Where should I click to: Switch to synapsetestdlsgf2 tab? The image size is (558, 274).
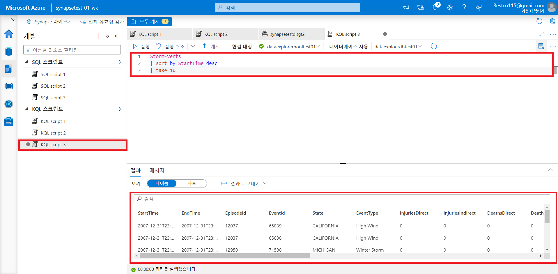coord(291,34)
